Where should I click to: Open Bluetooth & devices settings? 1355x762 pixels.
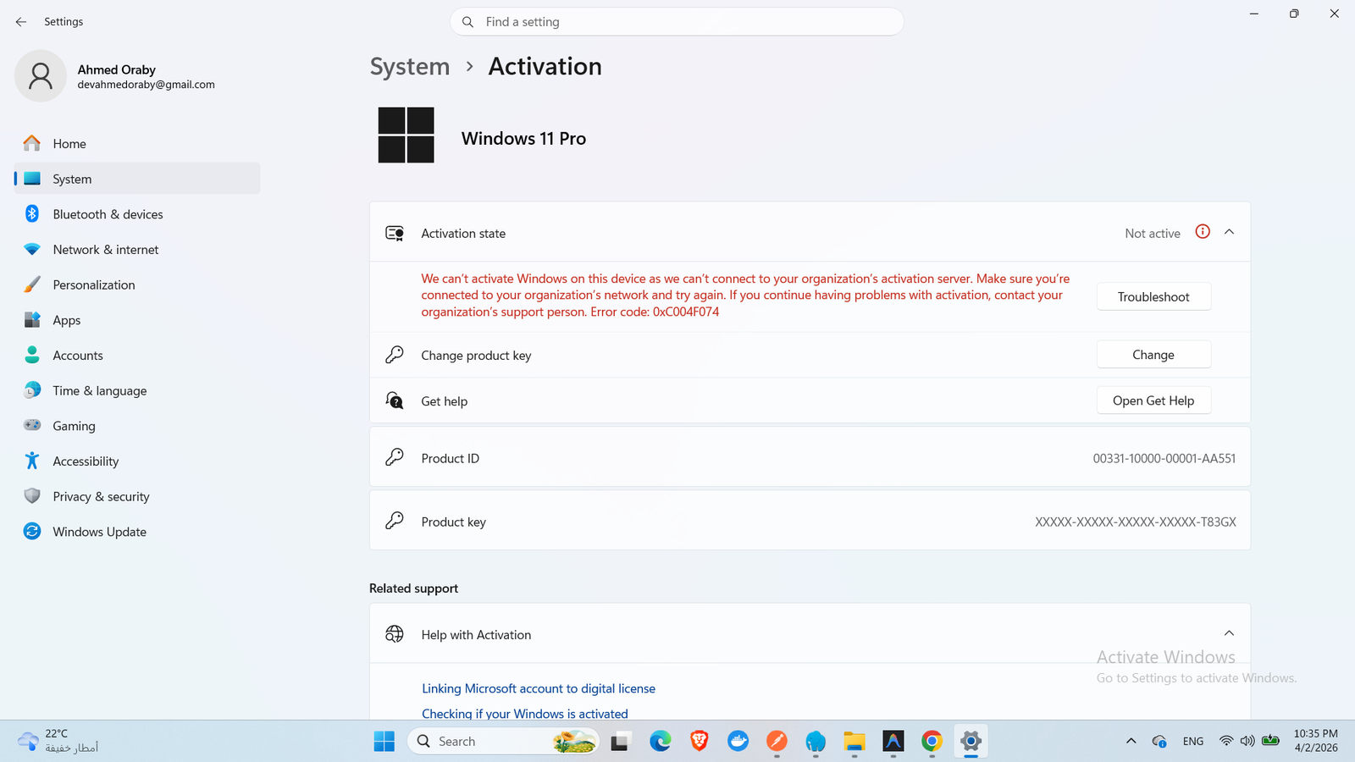point(137,214)
